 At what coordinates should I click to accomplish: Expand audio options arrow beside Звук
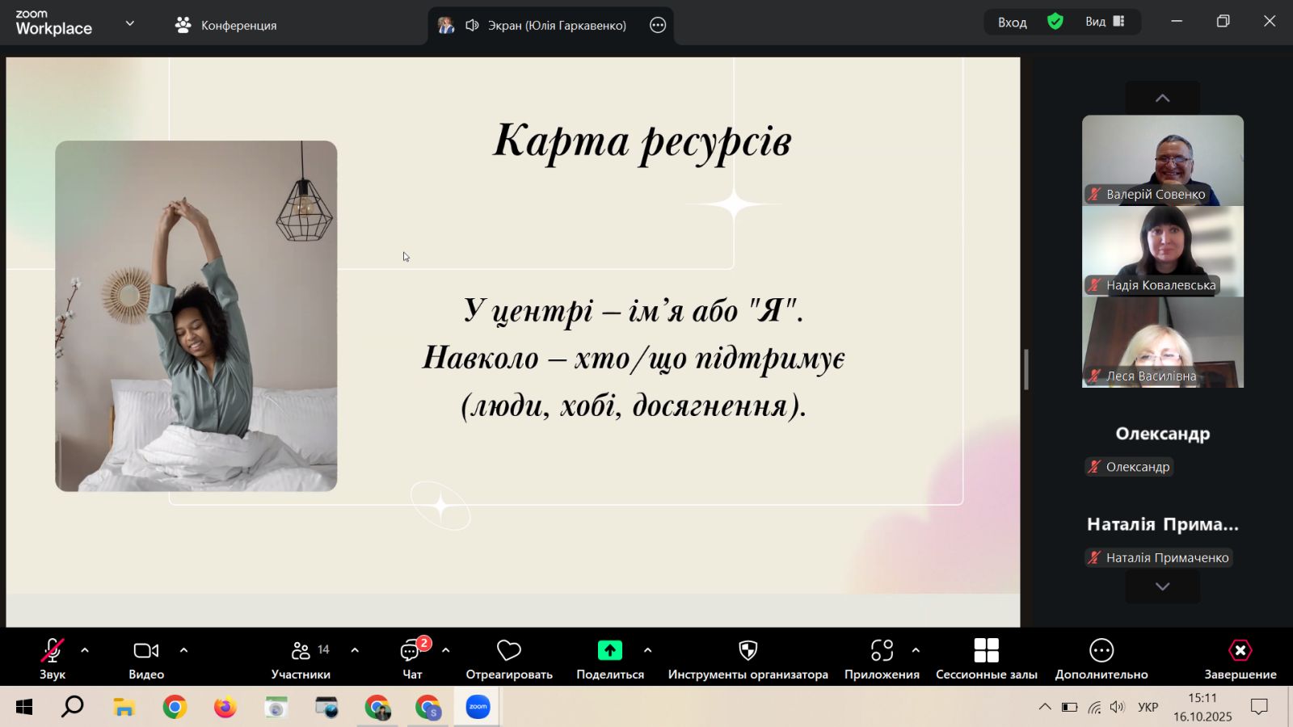(85, 650)
